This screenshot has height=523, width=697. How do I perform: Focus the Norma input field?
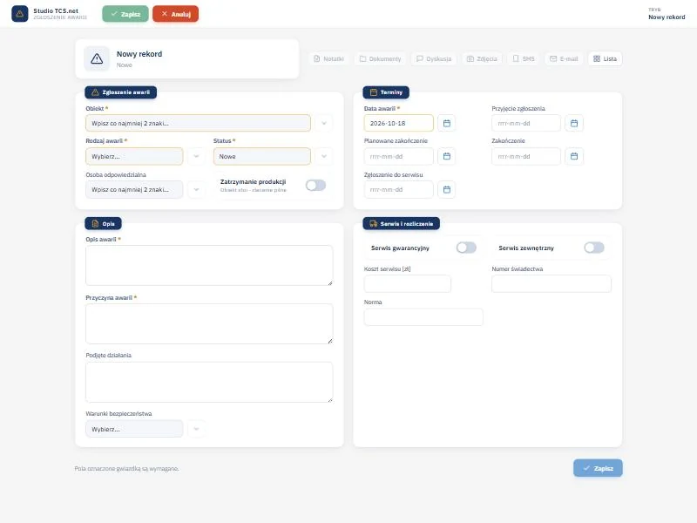(x=423, y=317)
